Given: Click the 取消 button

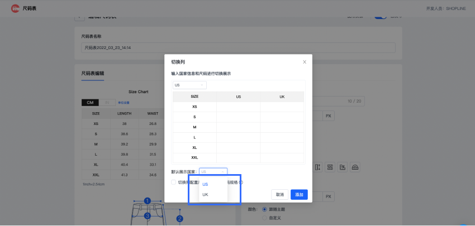Looking at the screenshot, I should point(279,194).
